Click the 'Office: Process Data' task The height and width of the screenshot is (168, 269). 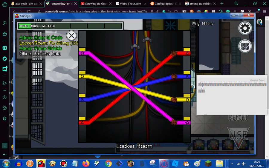click(40, 54)
